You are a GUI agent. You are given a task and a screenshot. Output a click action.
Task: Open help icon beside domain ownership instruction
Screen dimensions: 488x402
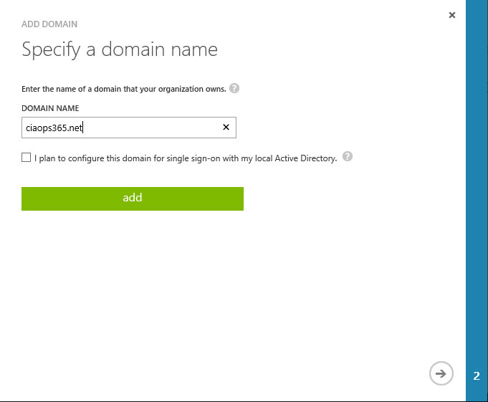coord(234,89)
